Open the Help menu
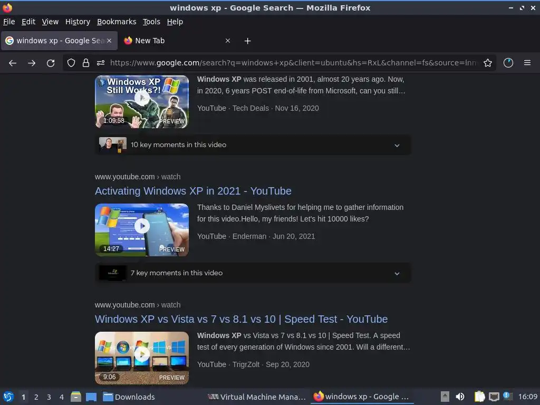 coord(175,22)
